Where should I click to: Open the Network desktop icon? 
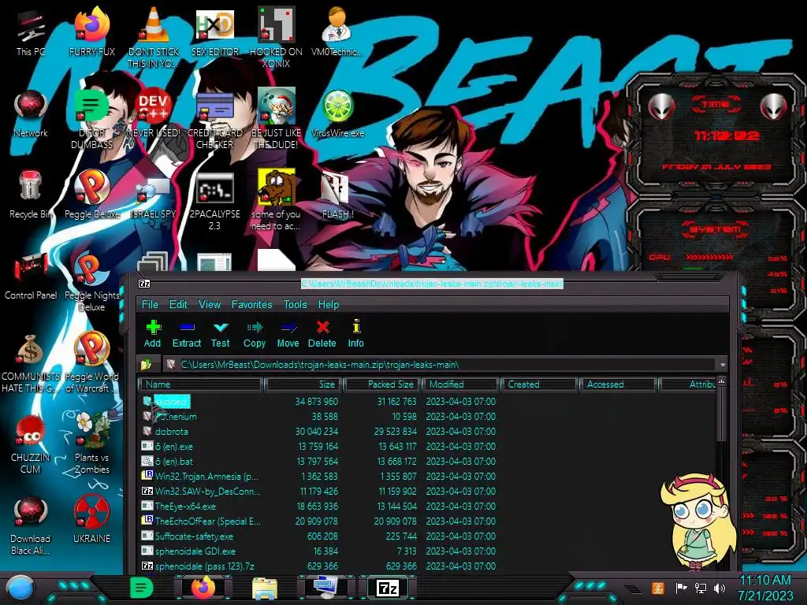pos(31,113)
